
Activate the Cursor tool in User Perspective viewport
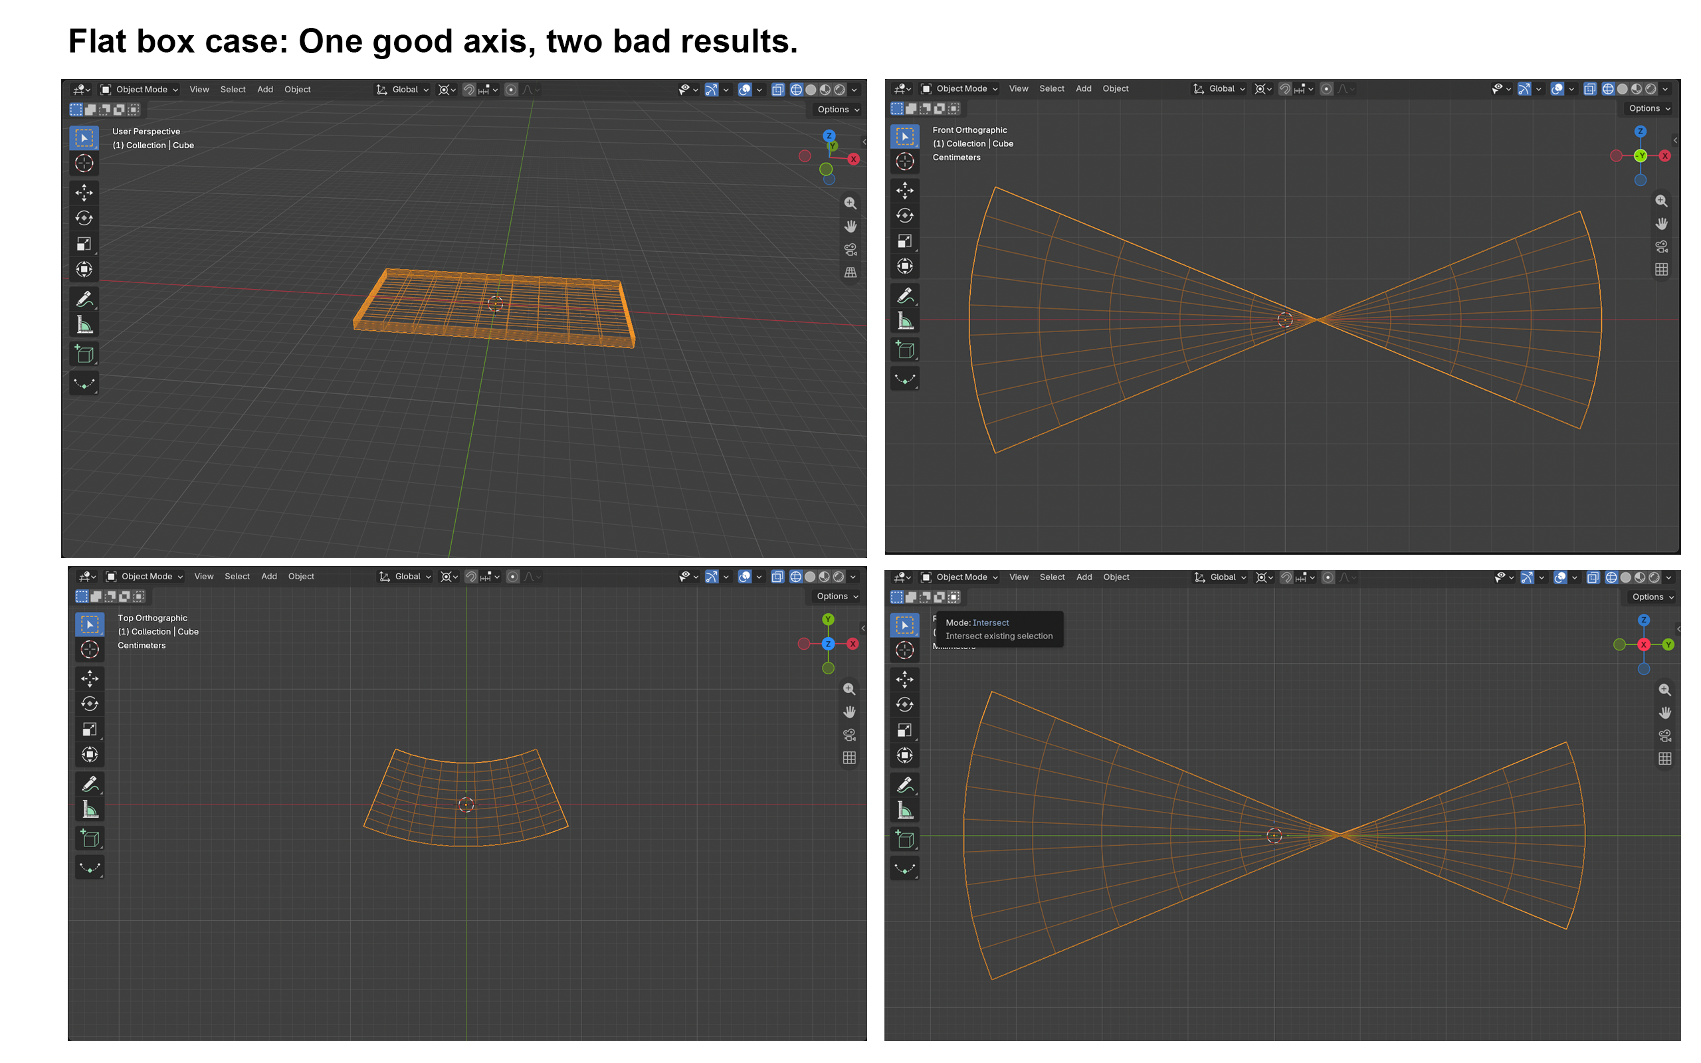coord(84,163)
